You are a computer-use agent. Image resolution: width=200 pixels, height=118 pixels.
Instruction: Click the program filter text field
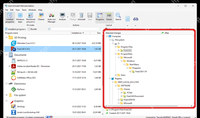[75, 29]
